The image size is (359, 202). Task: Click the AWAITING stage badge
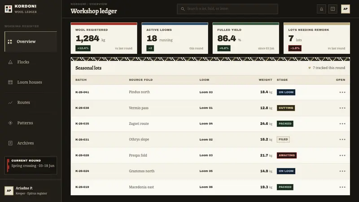tap(287, 155)
